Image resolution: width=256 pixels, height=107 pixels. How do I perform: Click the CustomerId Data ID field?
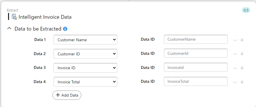[196, 53]
